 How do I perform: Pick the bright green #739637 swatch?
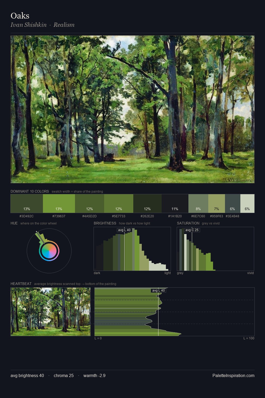click(x=59, y=204)
